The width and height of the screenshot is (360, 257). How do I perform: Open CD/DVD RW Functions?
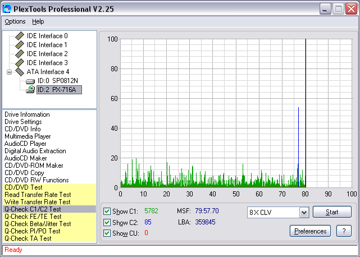tap(37, 180)
